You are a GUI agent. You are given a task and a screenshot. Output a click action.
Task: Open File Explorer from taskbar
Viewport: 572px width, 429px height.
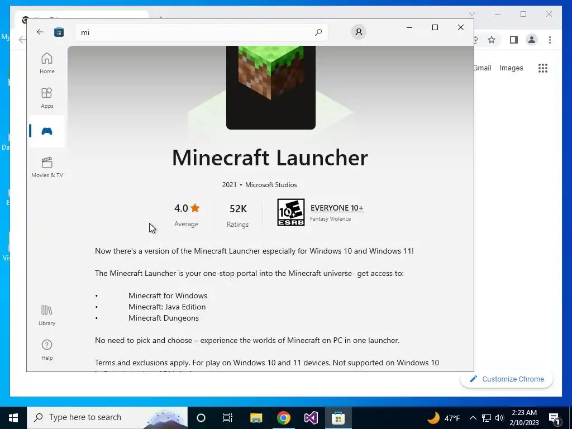[x=256, y=418]
